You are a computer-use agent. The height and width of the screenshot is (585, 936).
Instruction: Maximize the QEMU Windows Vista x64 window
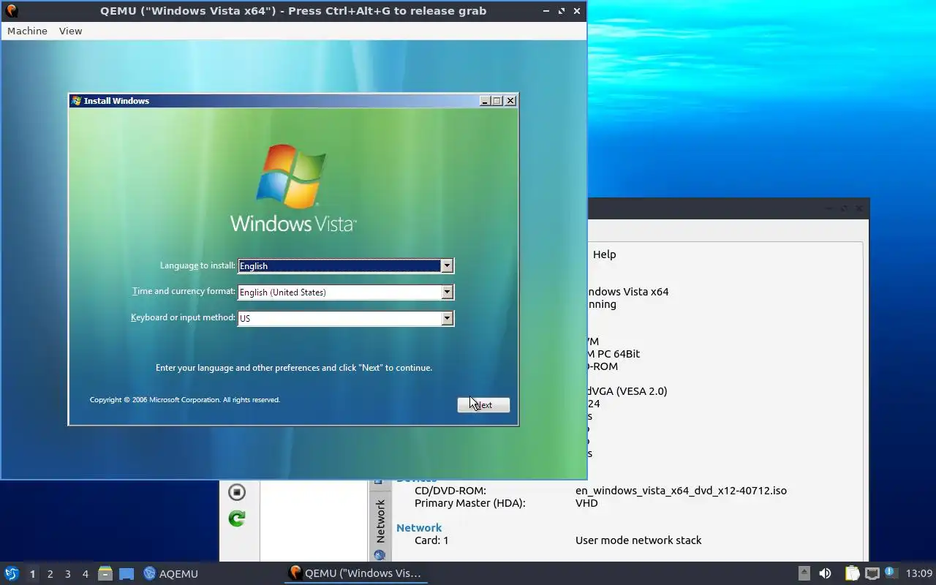562,11
